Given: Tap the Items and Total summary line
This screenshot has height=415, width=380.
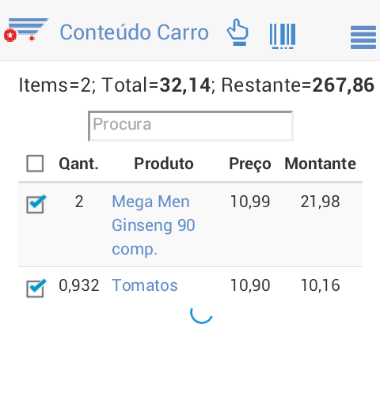Looking at the screenshot, I should (x=196, y=85).
